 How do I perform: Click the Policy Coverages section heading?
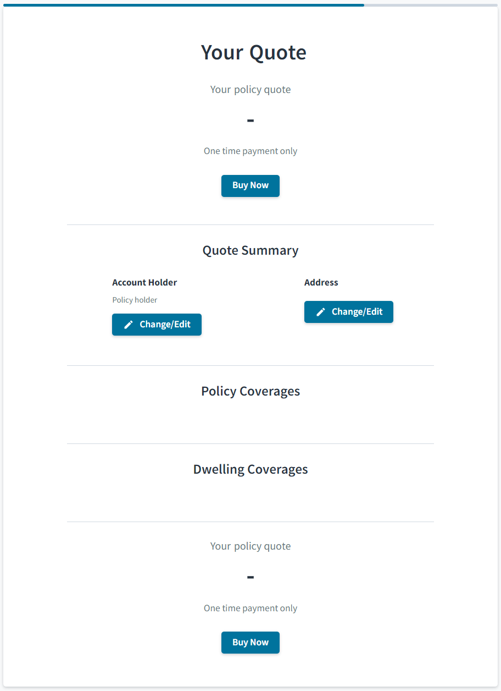[x=250, y=391]
